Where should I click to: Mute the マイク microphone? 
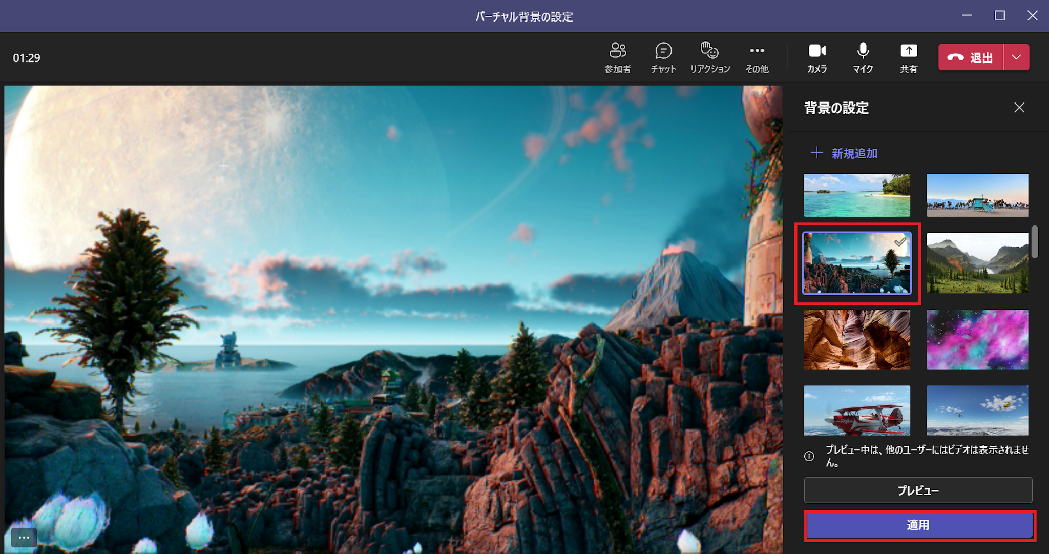[863, 57]
